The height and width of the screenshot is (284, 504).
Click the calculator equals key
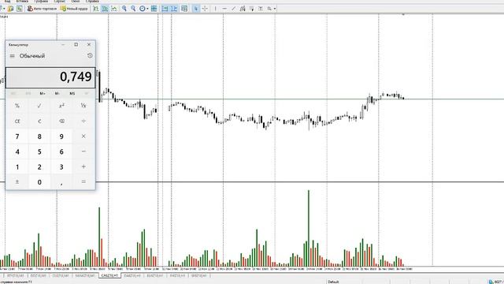tap(83, 182)
